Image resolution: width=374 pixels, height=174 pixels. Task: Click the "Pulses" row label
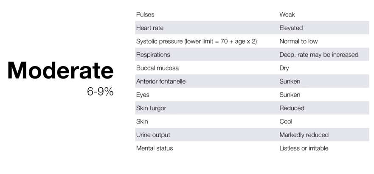(145, 14)
